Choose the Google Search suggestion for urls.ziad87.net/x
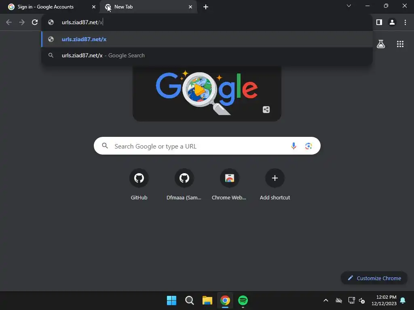 [207, 55]
